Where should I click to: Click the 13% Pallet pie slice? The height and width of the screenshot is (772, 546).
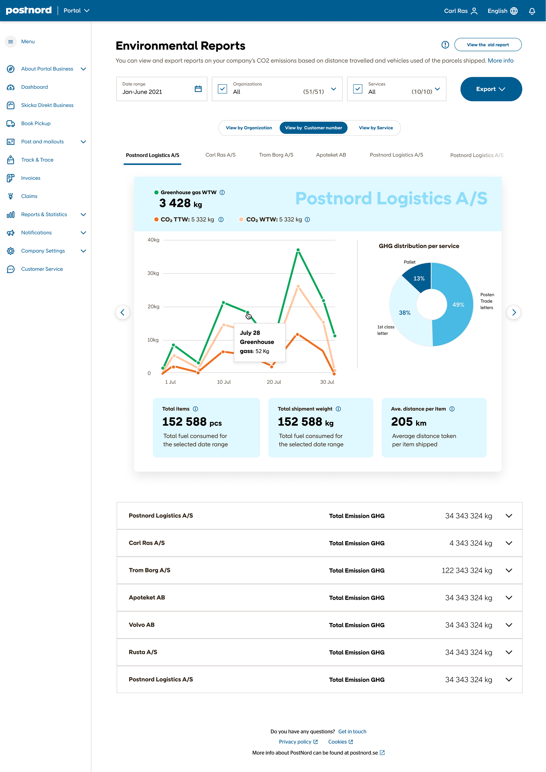419,279
